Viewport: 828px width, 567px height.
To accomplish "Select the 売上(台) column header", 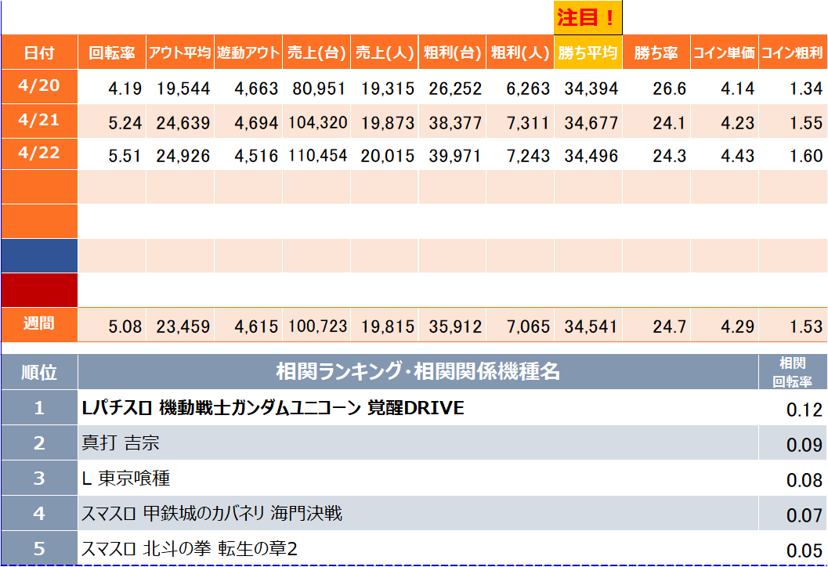I will (316, 53).
